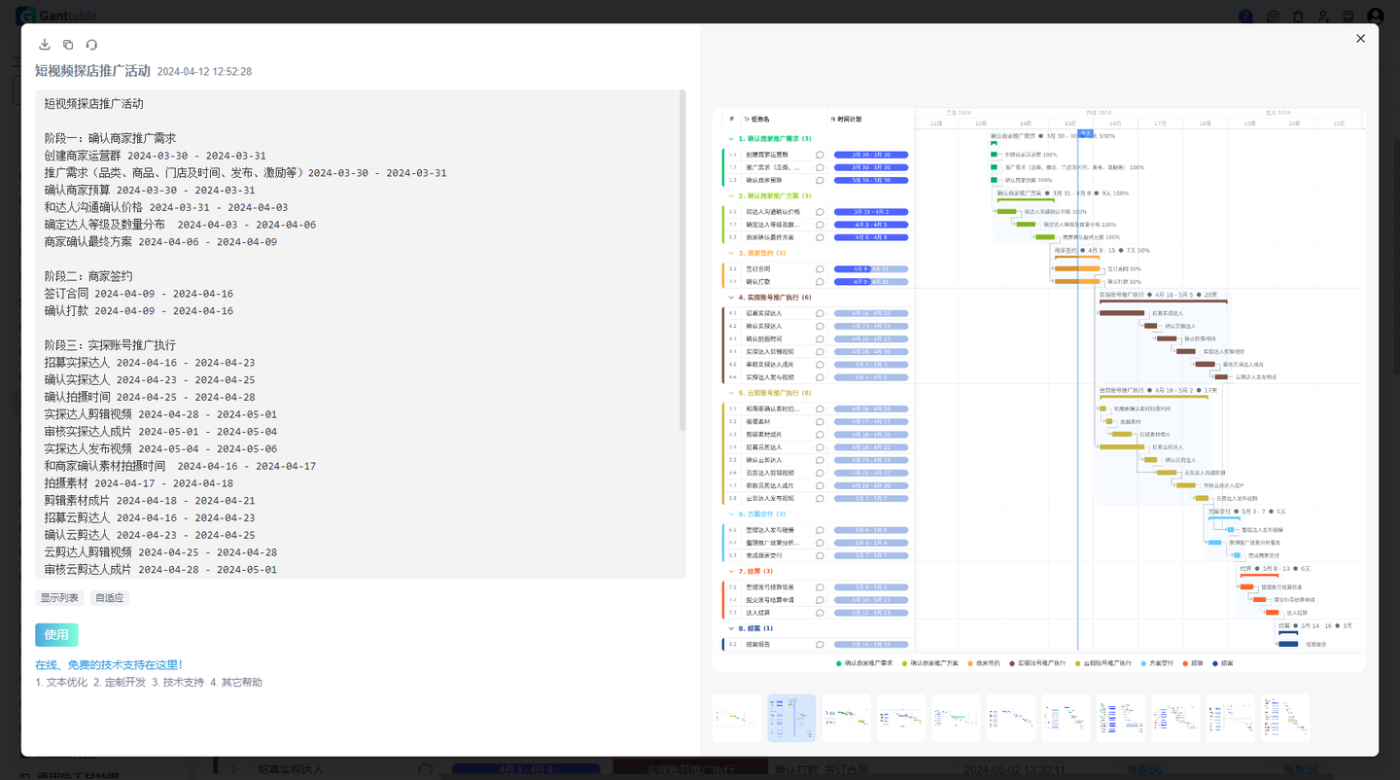Select the third template thumbnail
The height and width of the screenshot is (780, 1400).
pyautogui.click(x=847, y=718)
